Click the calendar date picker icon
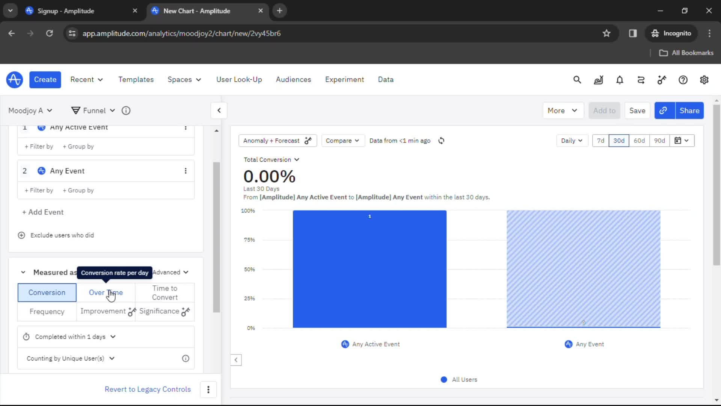This screenshot has height=406, width=721. point(679,141)
